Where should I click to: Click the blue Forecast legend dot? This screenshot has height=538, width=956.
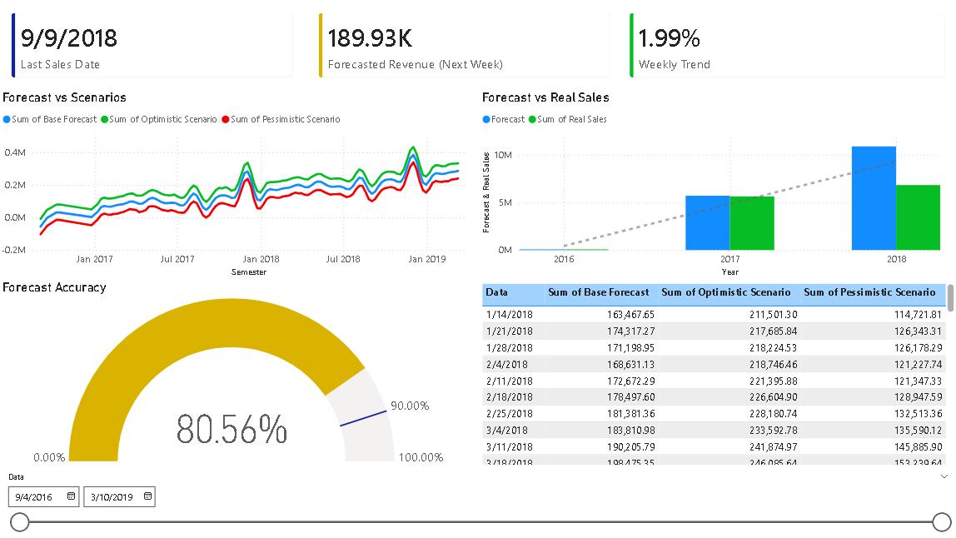point(487,118)
